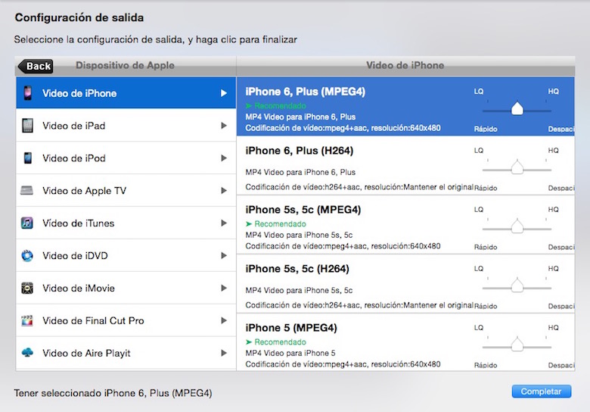
Task: Click quality slider knob for iPhone 5s, 5c (MPEG4)
Action: (517, 226)
